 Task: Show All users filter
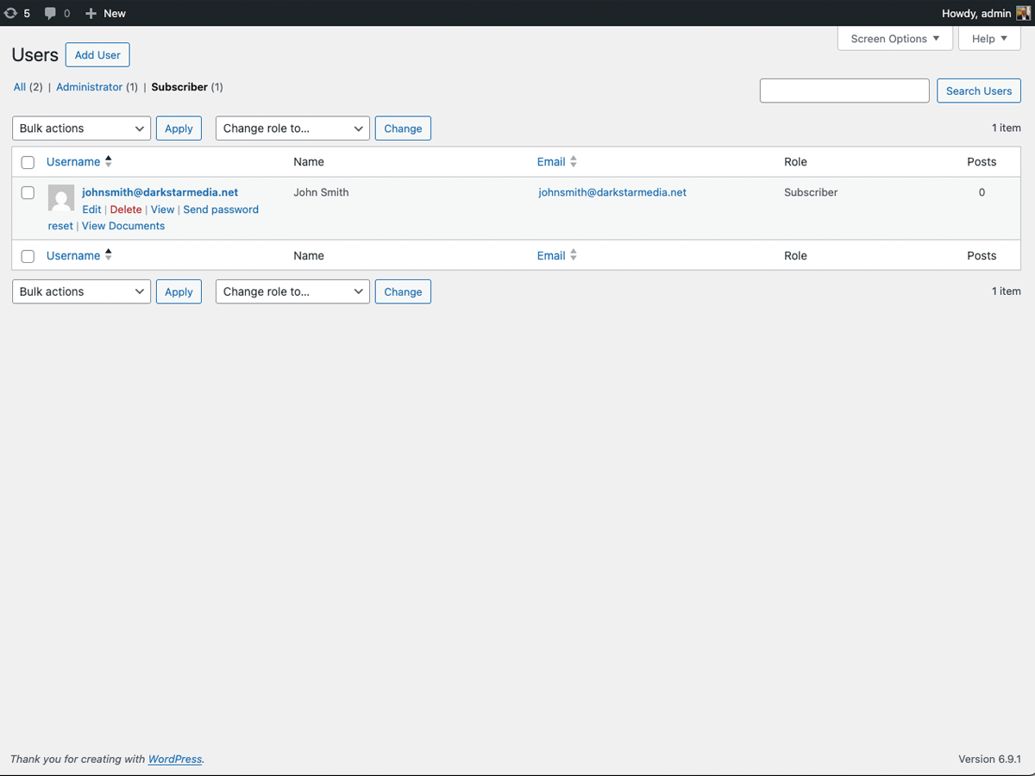pyautogui.click(x=20, y=87)
